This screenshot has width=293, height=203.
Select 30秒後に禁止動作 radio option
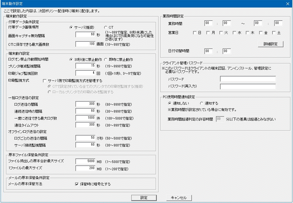coord(71,59)
